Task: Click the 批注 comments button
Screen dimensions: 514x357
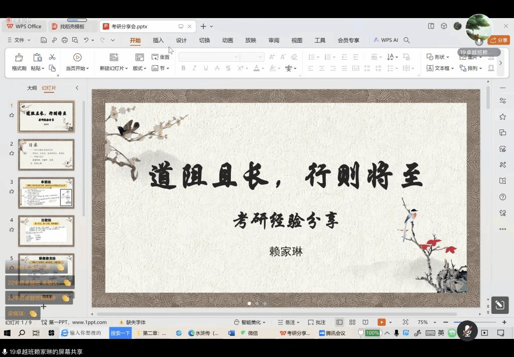Action: click(x=317, y=322)
